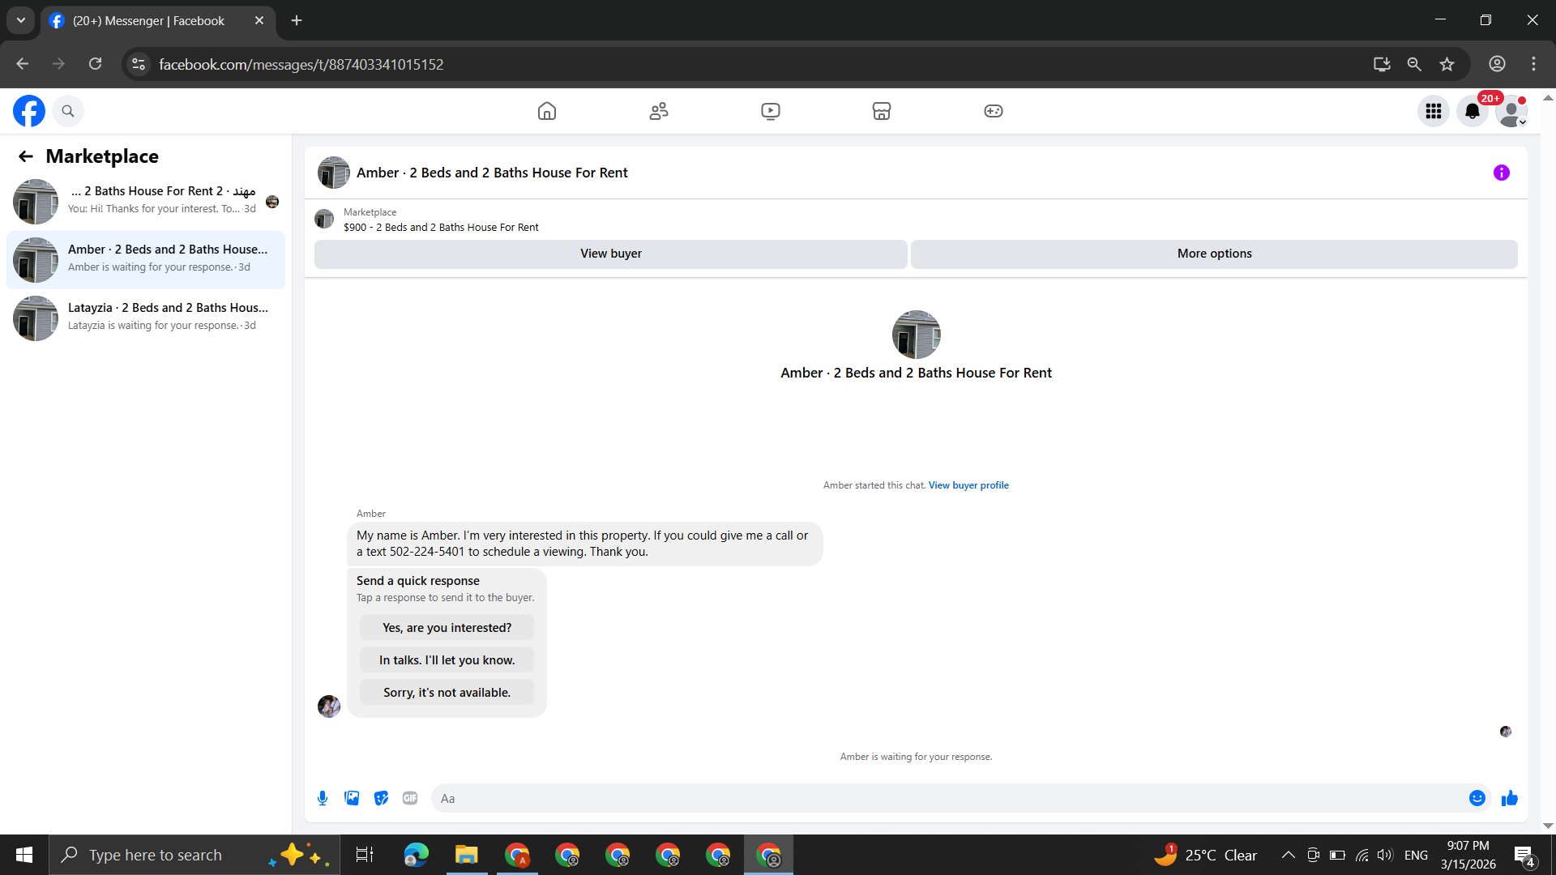Open the emoji picker in message box
This screenshot has height=875, width=1556.
(x=1477, y=798)
